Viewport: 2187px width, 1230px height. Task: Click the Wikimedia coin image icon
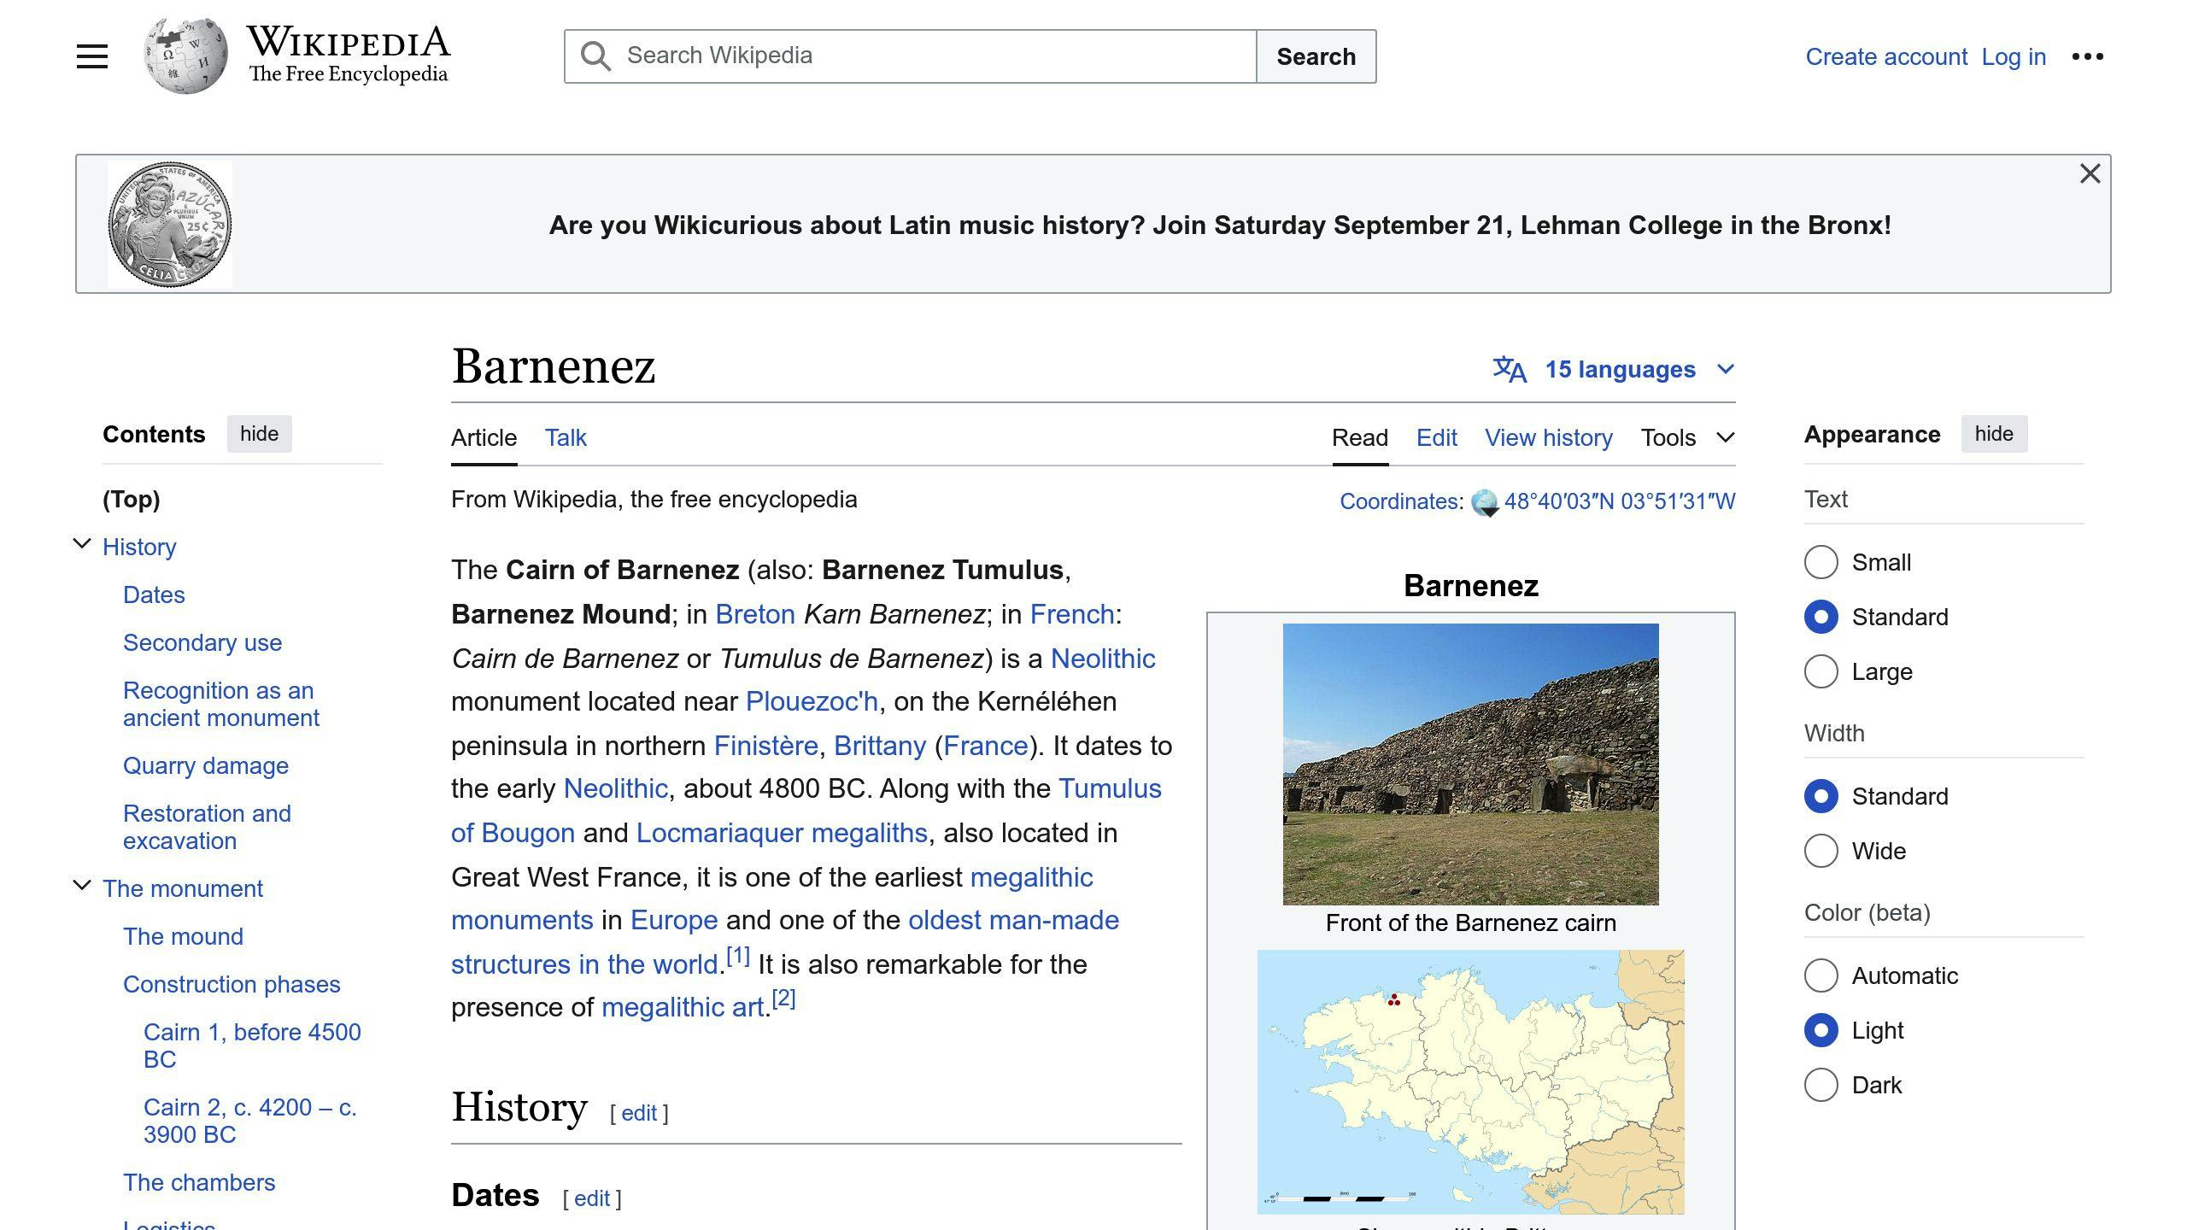(x=170, y=224)
